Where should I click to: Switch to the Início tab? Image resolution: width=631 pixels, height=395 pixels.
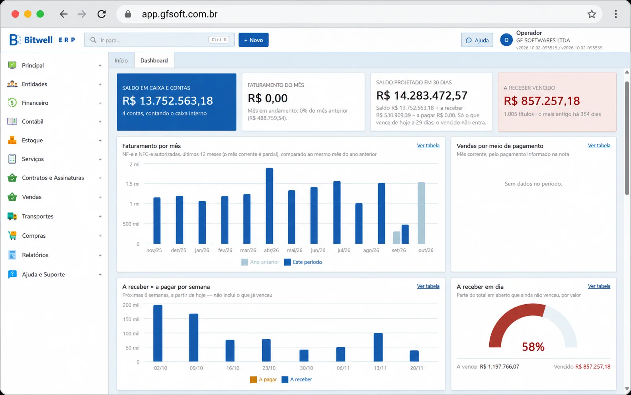point(121,61)
